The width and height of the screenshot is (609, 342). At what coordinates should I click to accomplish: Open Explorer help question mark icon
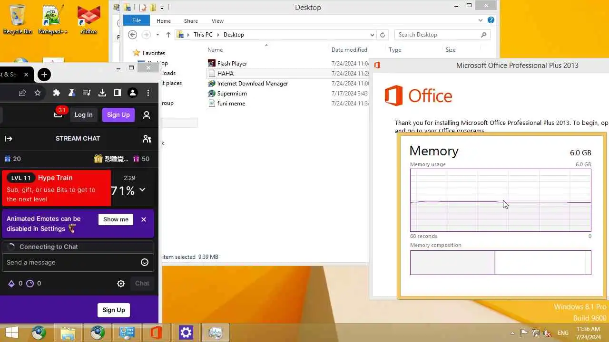point(491,20)
